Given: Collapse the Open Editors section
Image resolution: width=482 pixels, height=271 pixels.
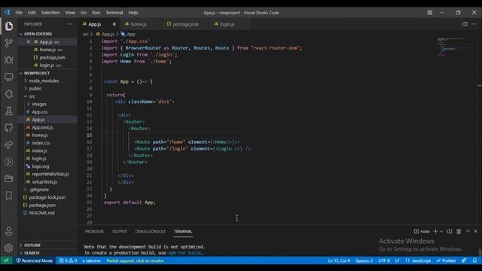Looking at the screenshot, I should (x=21, y=34).
